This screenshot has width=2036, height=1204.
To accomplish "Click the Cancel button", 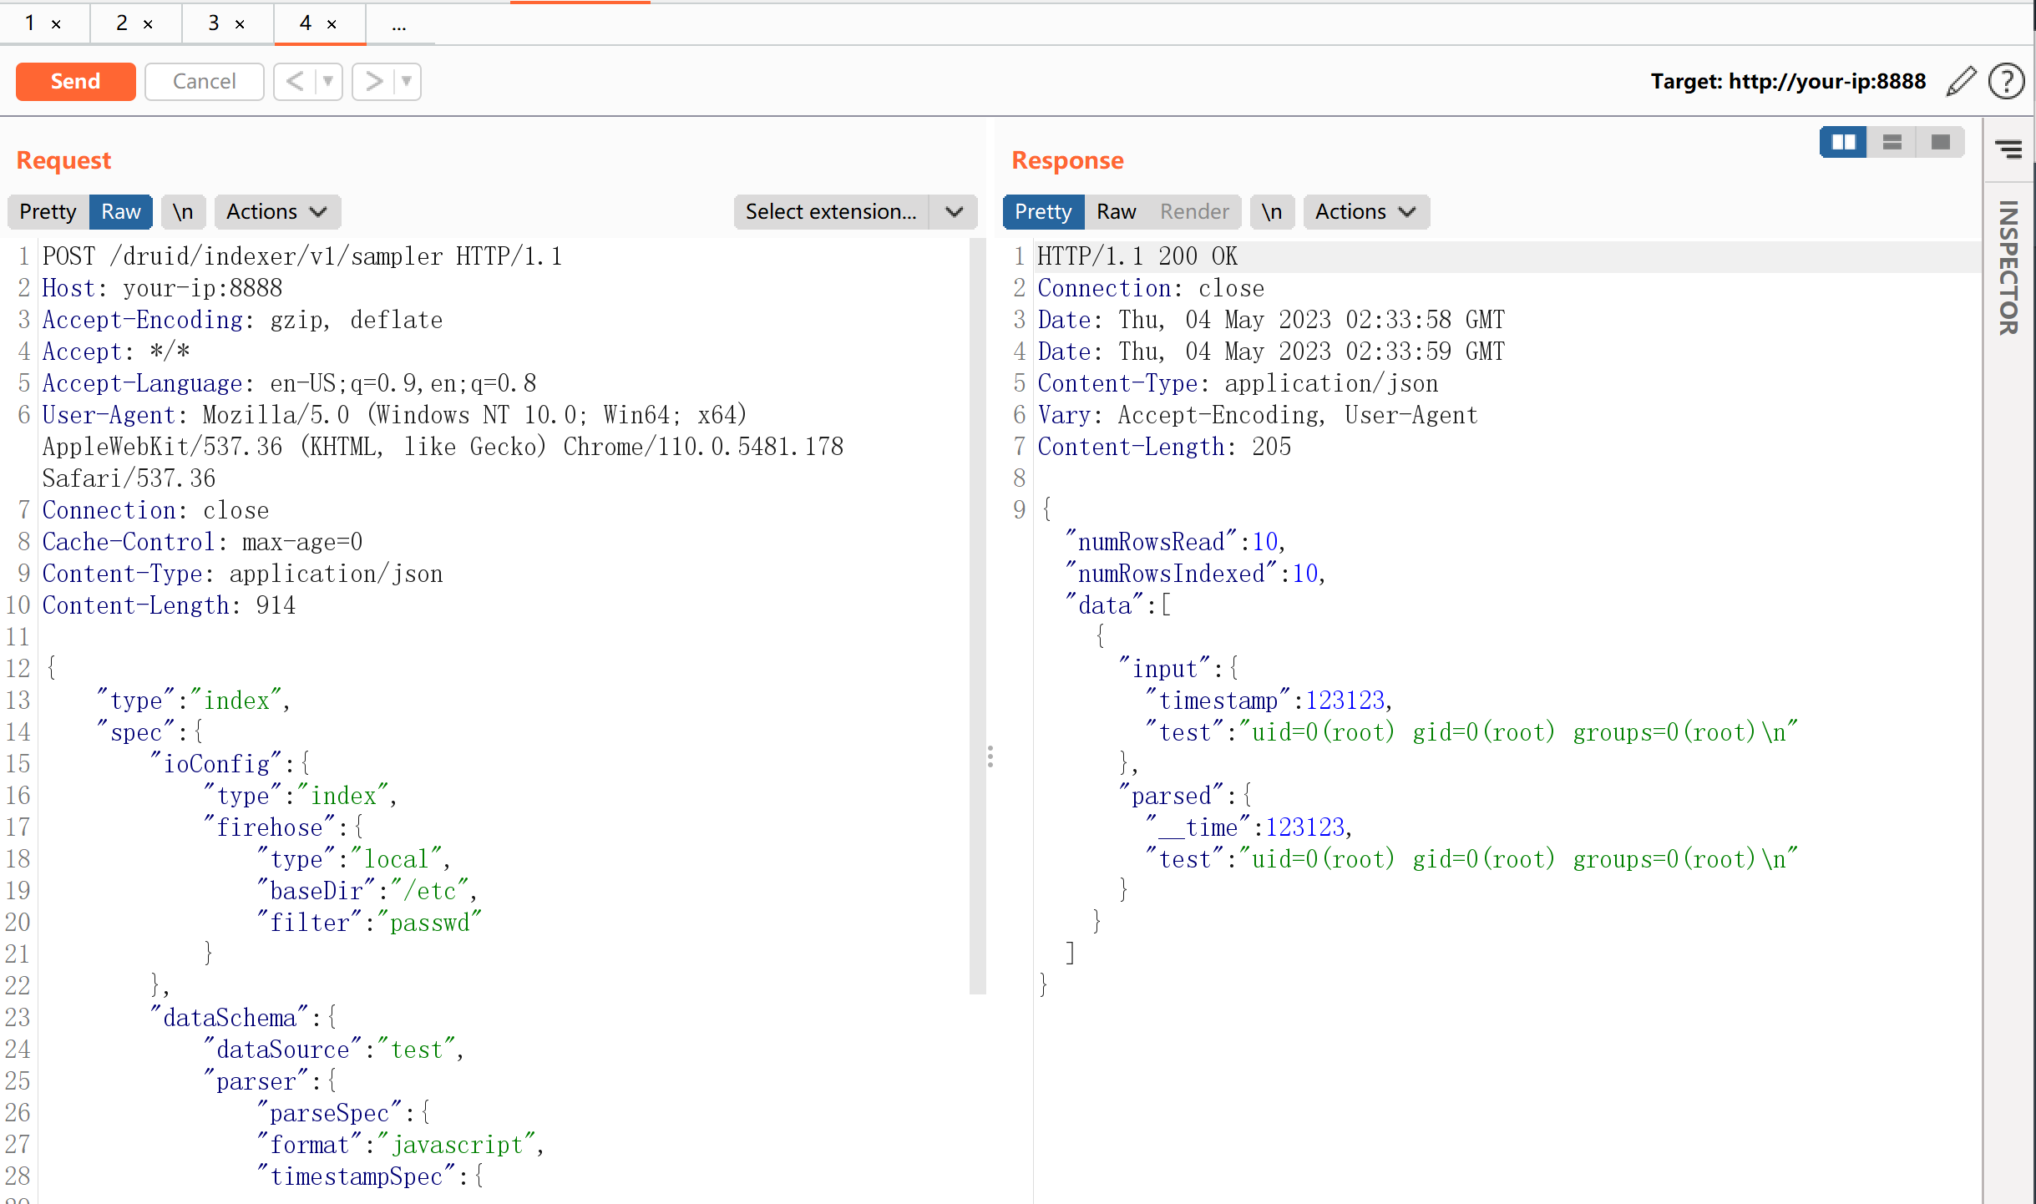I will coord(204,81).
